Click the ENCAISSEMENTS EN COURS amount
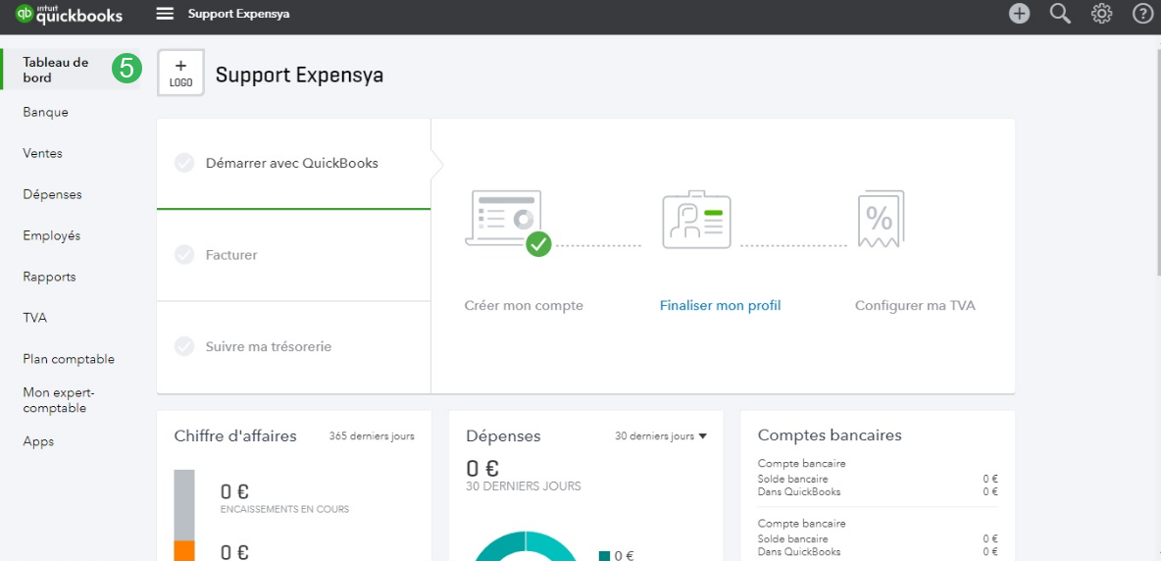Viewport: 1161px width, 561px height. pos(234,491)
